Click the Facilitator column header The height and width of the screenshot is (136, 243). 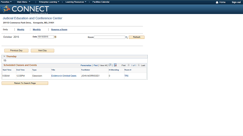point(85,70)
